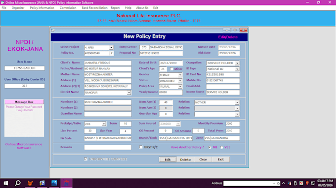This screenshot has width=336, height=188.
Task: Open the Guardian Relation dropdown
Action: click(x=237, y=114)
